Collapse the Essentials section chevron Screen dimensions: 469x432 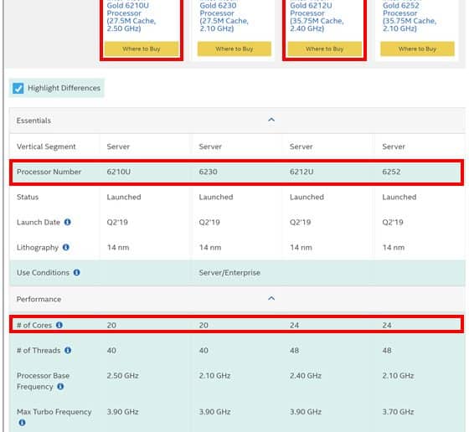click(x=271, y=120)
